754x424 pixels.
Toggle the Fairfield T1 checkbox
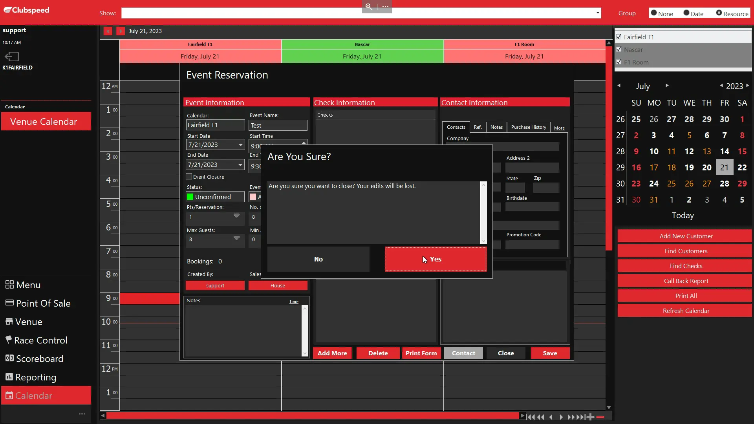coord(619,37)
